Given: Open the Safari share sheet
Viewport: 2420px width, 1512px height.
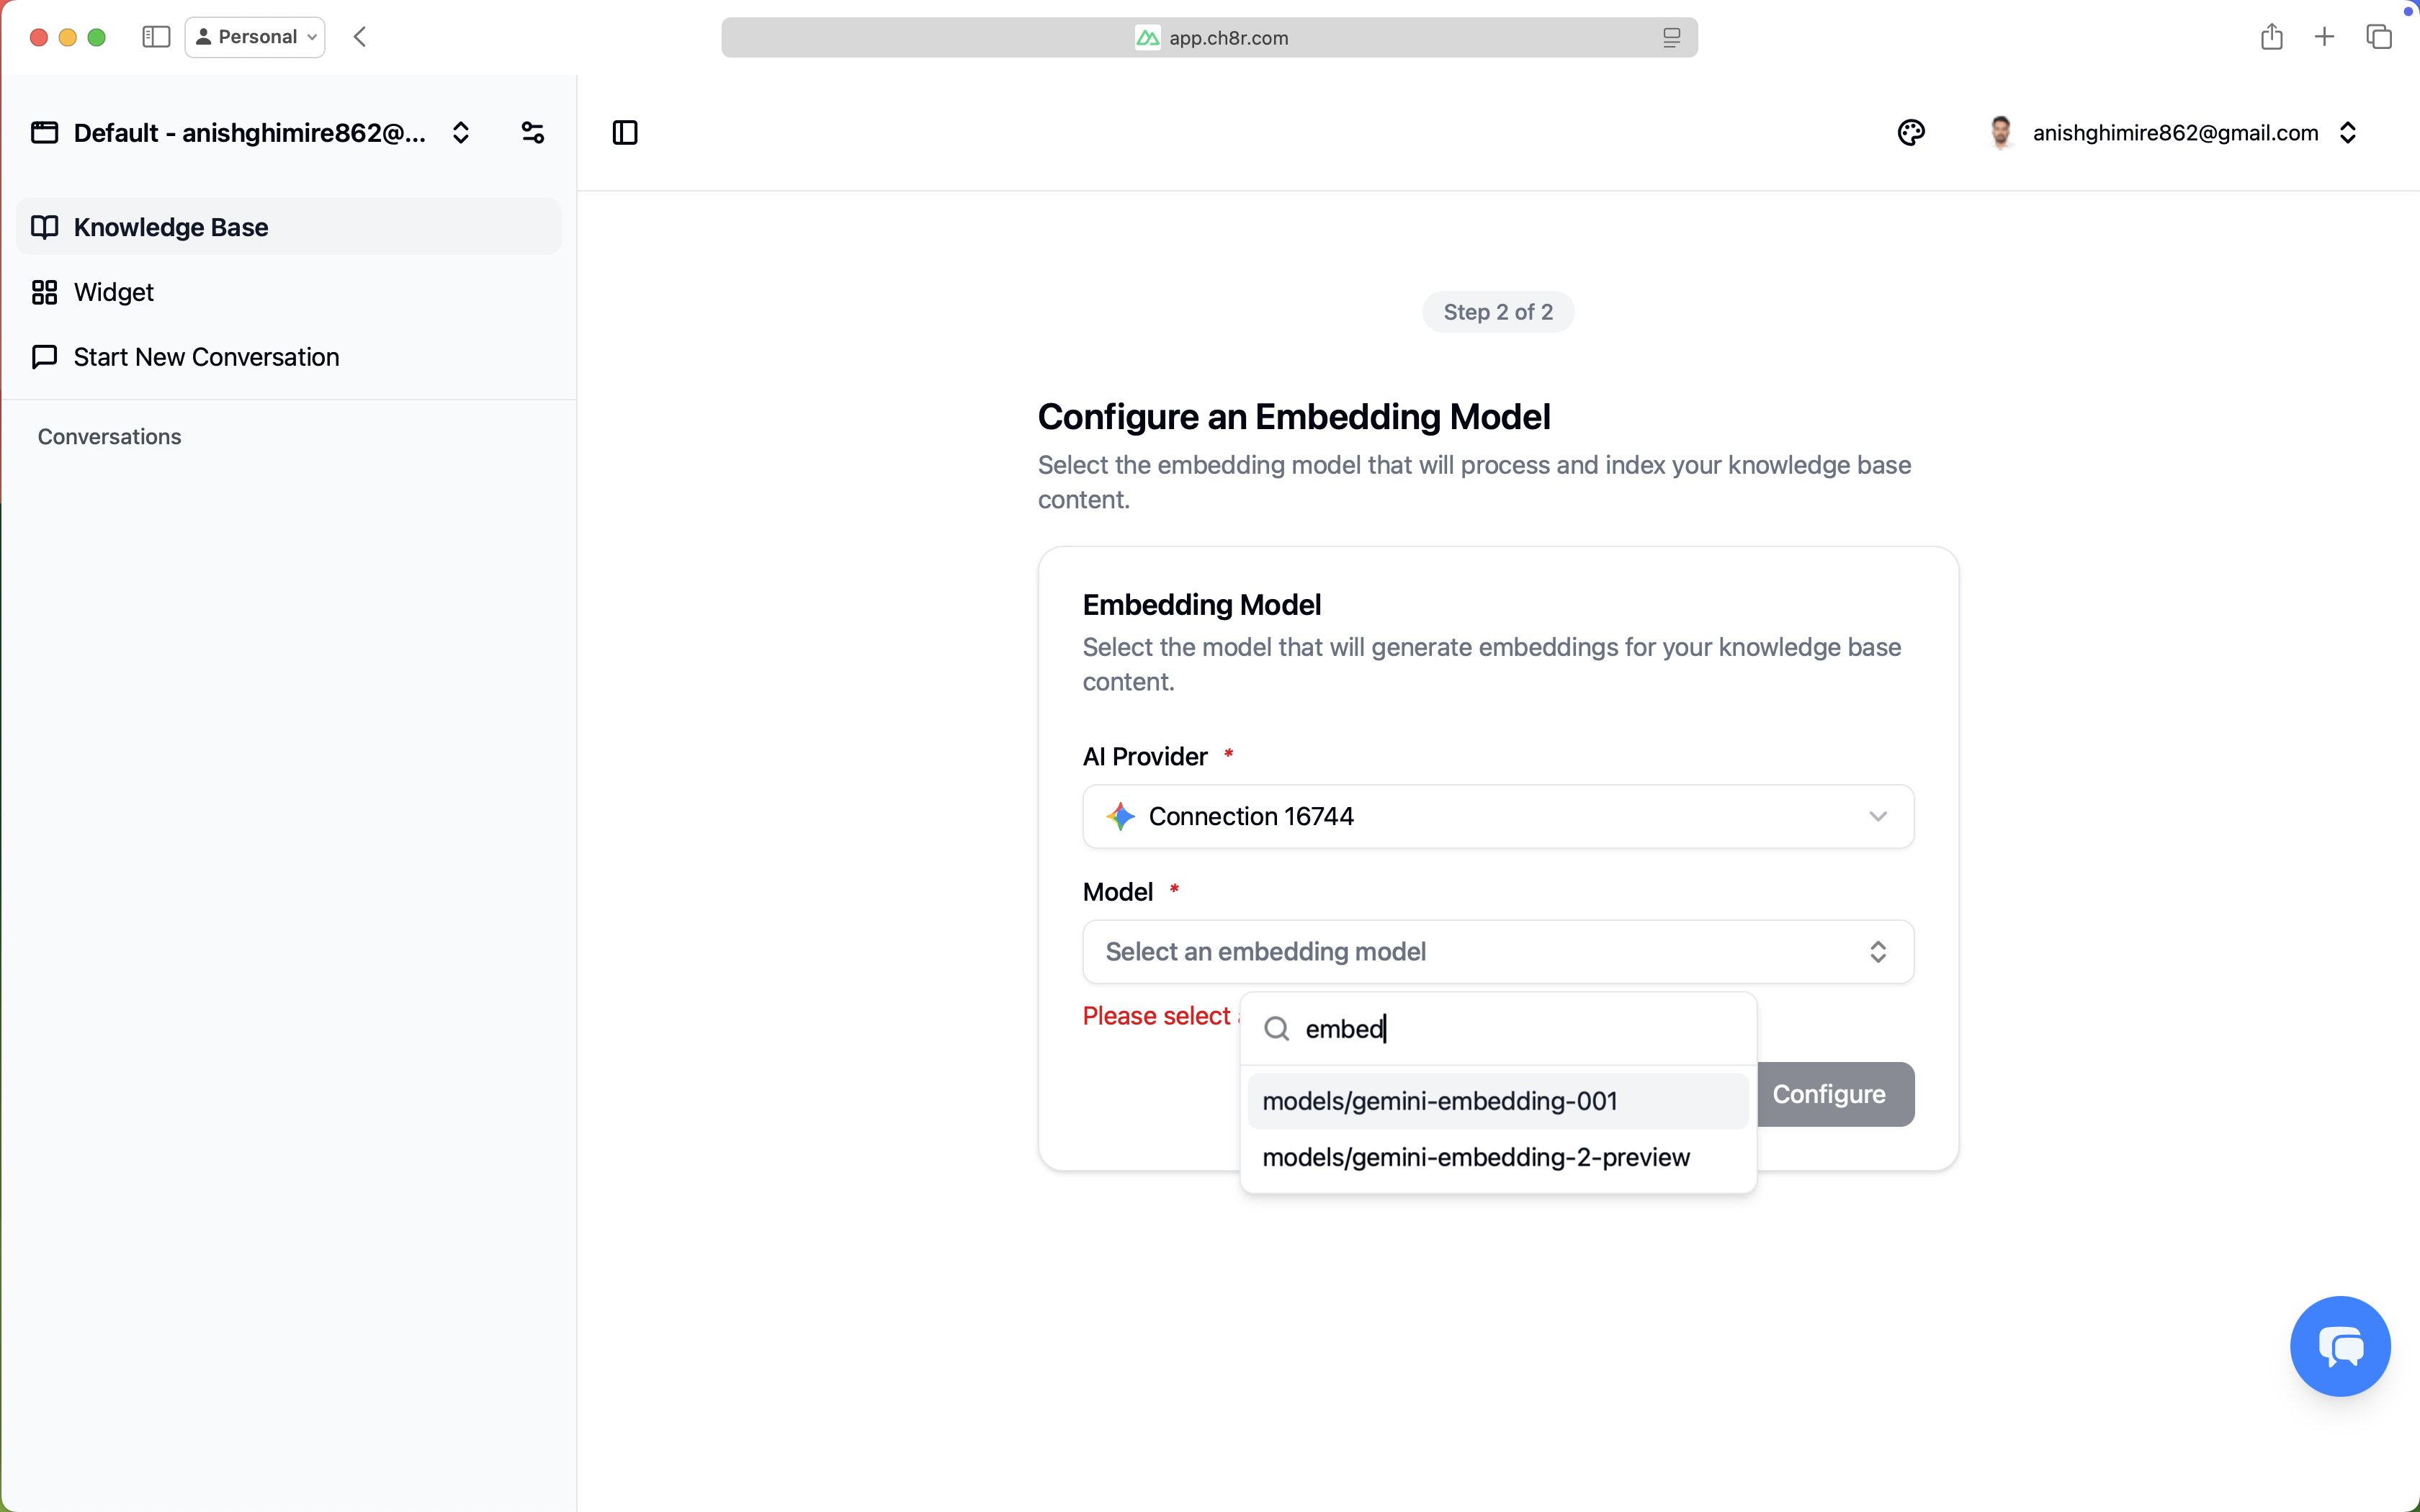Looking at the screenshot, I should 2271,36.
